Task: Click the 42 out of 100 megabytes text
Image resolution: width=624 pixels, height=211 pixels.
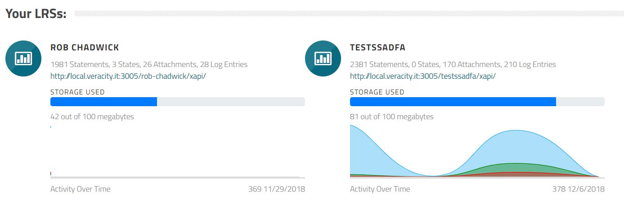Action: pos(92,117)
